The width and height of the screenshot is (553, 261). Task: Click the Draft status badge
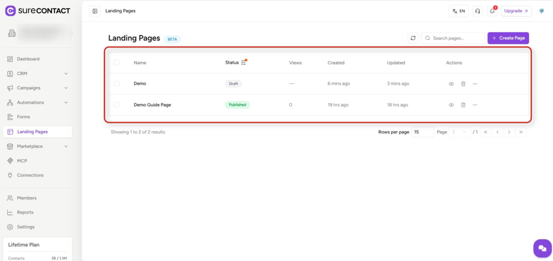pyautogui.click(x=233, y=84)
